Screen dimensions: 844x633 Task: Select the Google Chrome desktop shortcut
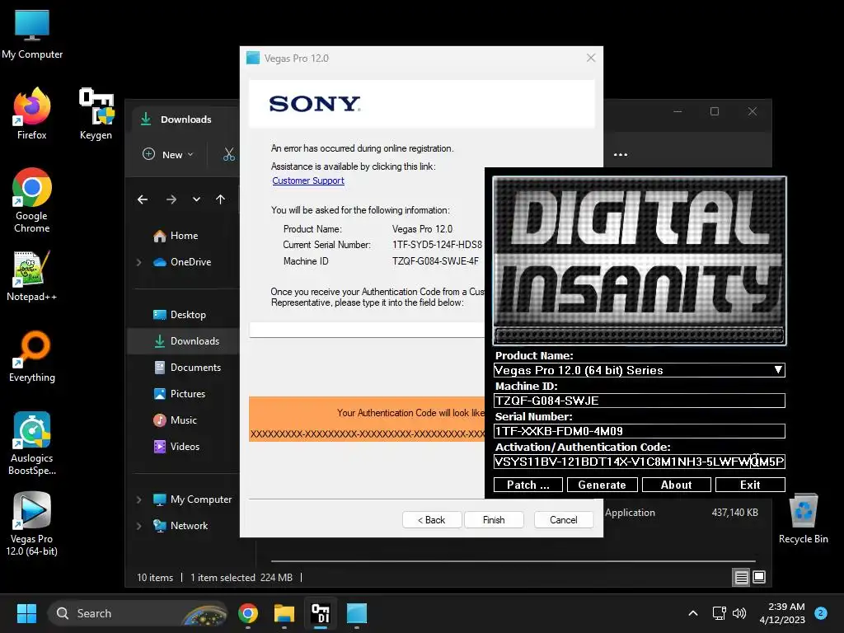(x=32, y=200)
